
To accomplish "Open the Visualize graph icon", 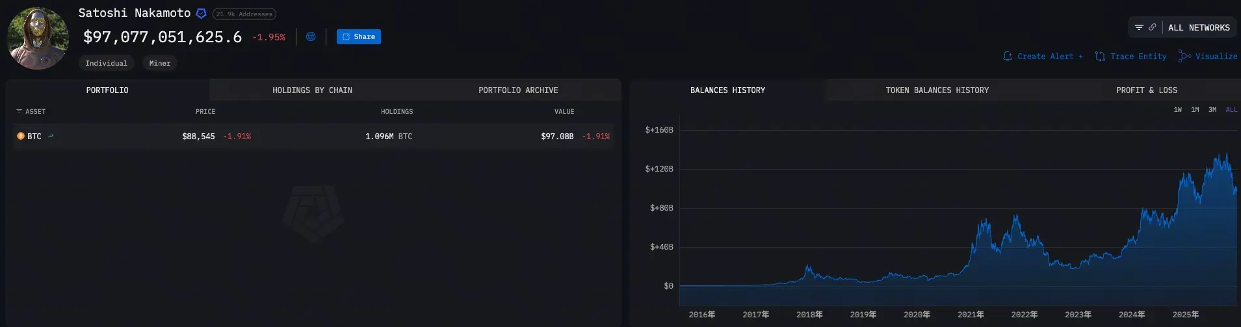I will (x=1184, y=57).
